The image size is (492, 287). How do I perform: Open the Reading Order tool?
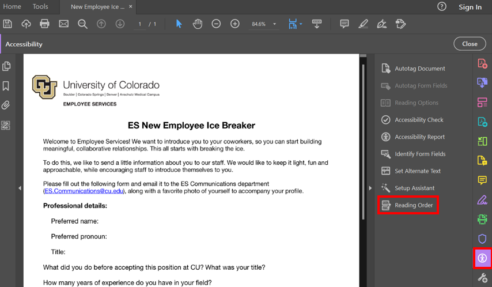(x=408, y=205)
